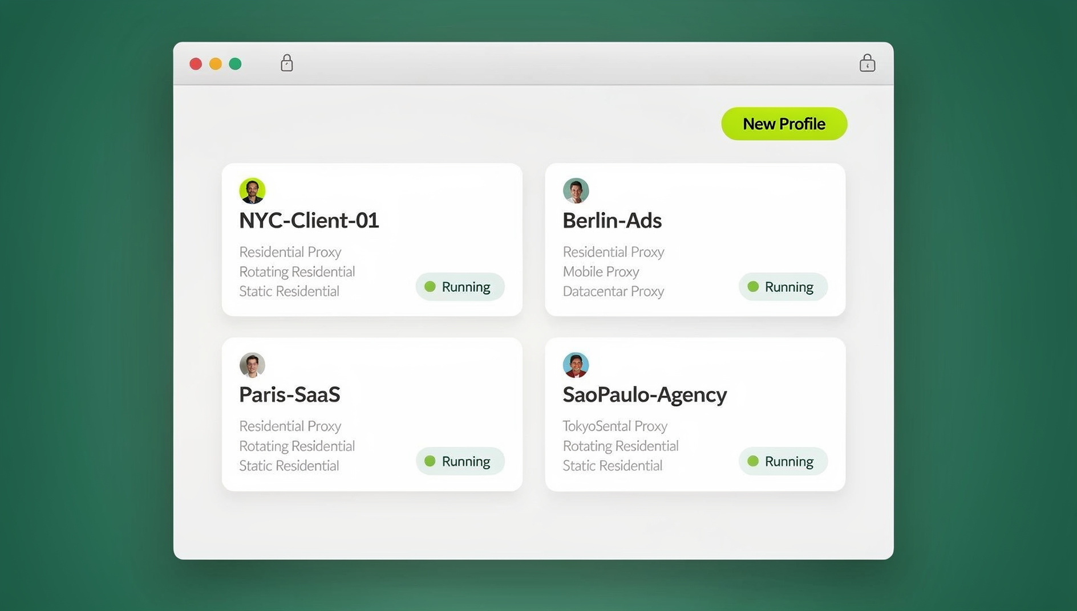This screenshot has width=1077, height=611.
Task: Select the NYC-Client-01 profile title
Action: 309,221
